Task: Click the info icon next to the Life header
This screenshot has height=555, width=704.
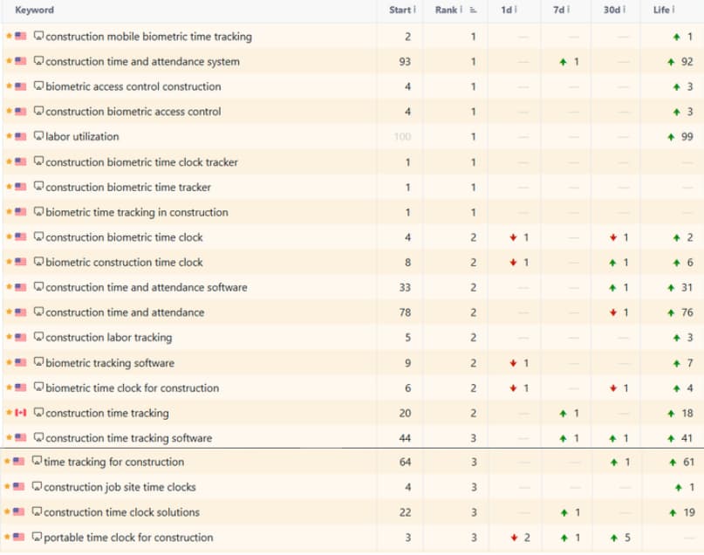Action: click(x=674, y=10)
